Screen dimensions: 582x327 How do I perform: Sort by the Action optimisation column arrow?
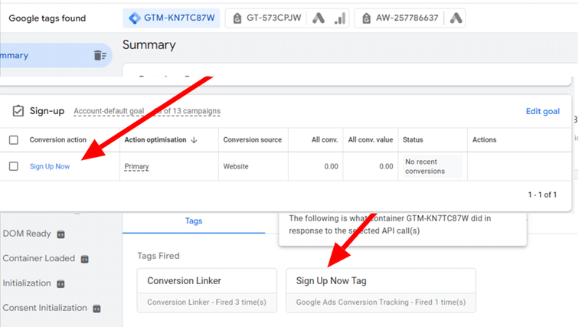[194, 140]
